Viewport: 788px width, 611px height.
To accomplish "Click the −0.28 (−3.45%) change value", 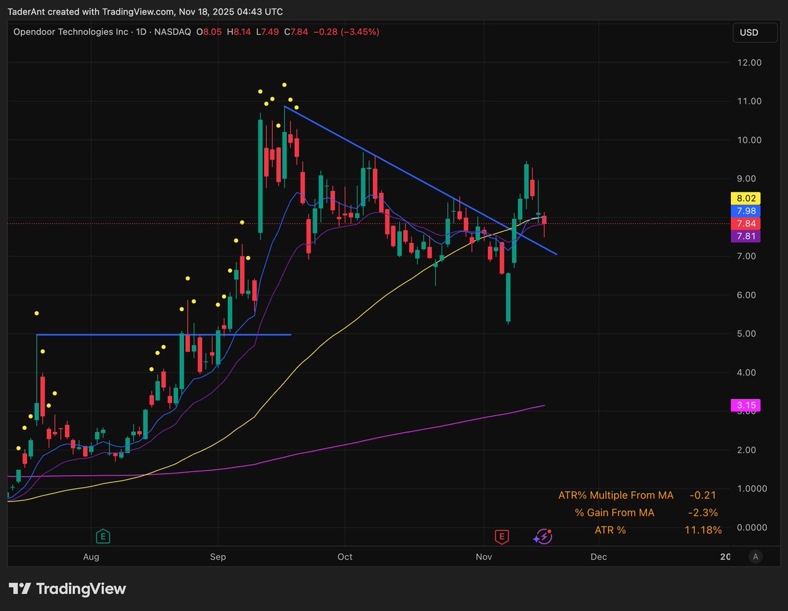I will (x=346, y=32).
